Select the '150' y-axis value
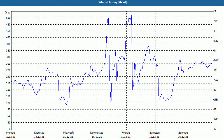Image resolution: width=224 pixels, height=140 pixels. point(8,96)
